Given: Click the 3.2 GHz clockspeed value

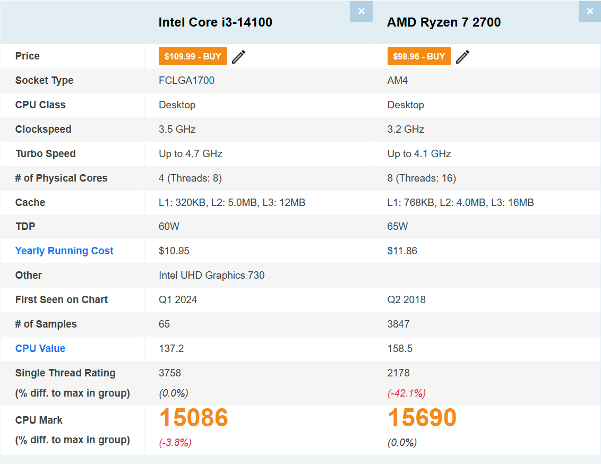Looking at the screenshot, I should [406, 129].
